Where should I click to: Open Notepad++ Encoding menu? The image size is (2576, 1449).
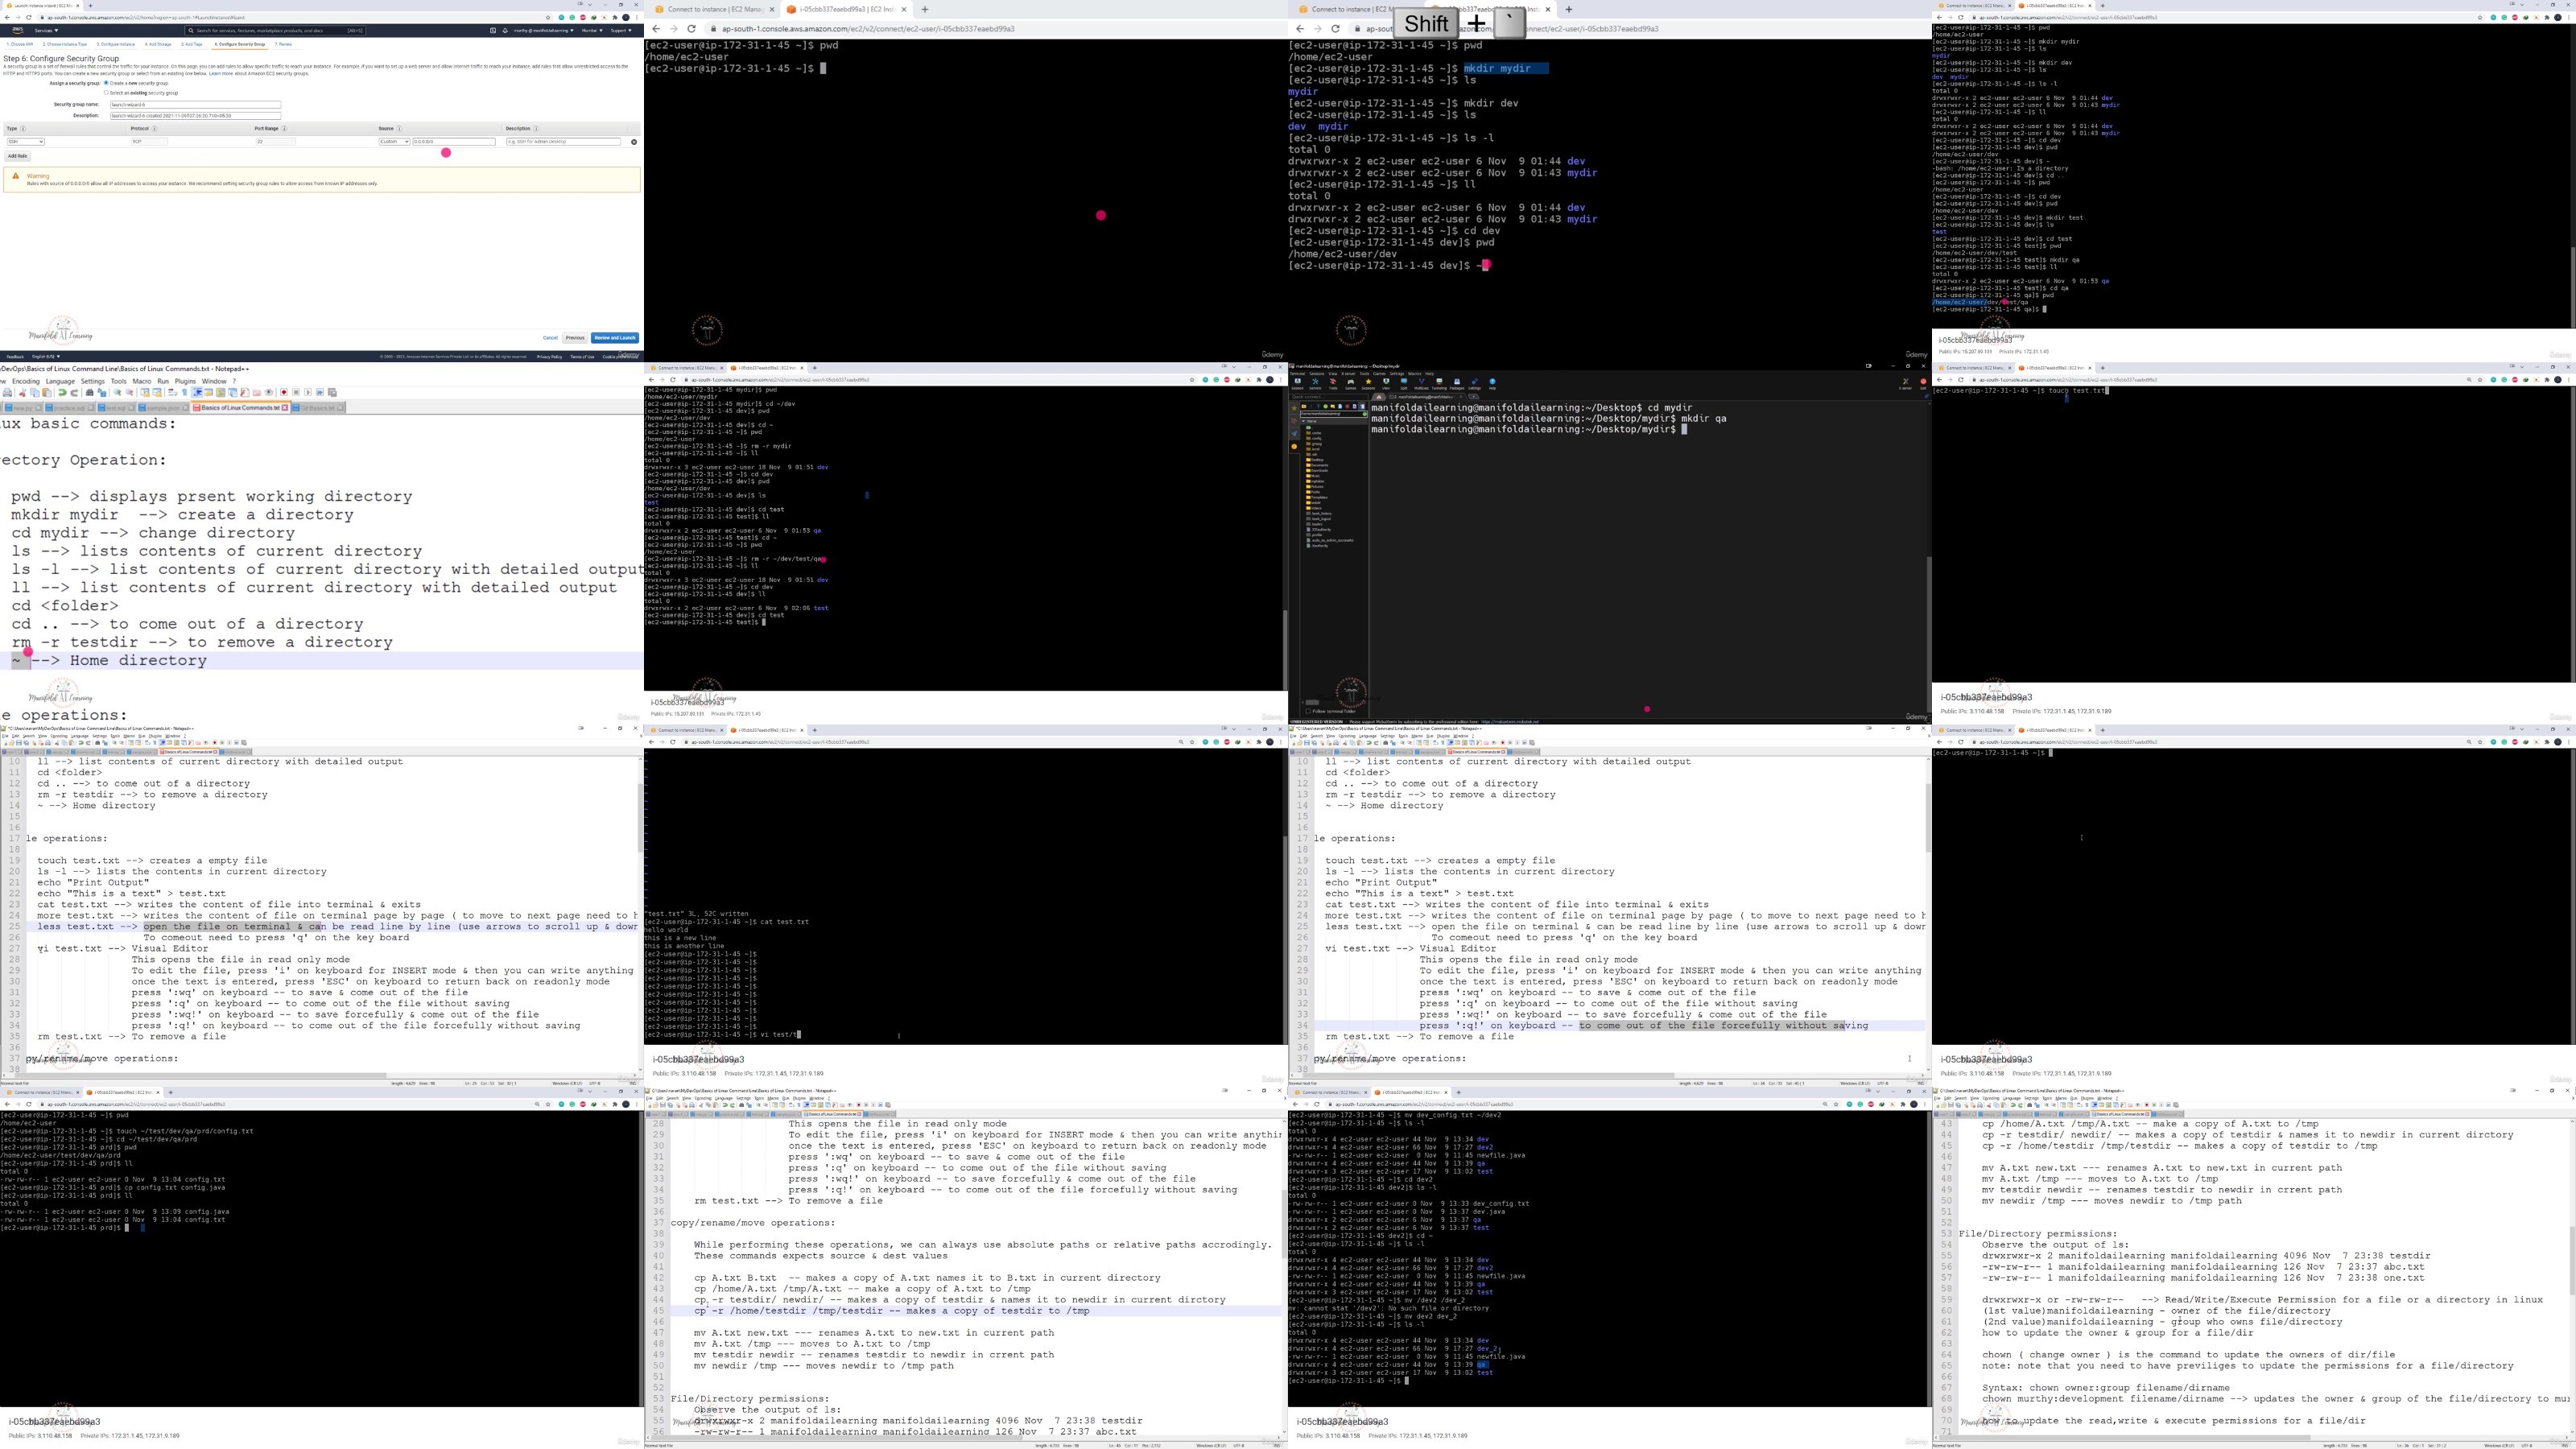point(26,382)
